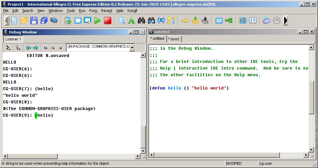Switch to the form1 editor tab

click(174, 39)
